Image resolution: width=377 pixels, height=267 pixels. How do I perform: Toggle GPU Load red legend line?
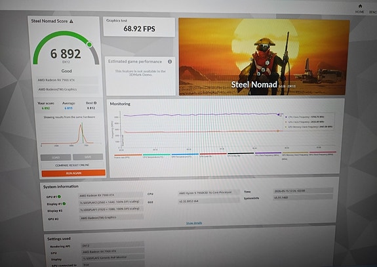pyautogui.click(x=213, y=154)
